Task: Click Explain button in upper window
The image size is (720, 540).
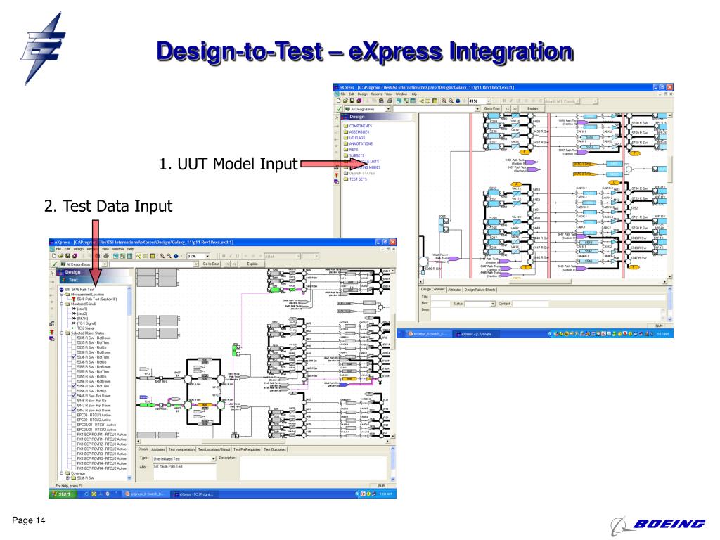Action: point(532,109)
